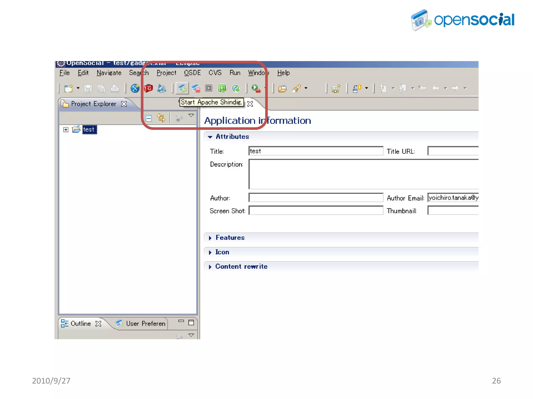
Task: Click the Start Apache Shindig toolbar icon
Action: 182,89
